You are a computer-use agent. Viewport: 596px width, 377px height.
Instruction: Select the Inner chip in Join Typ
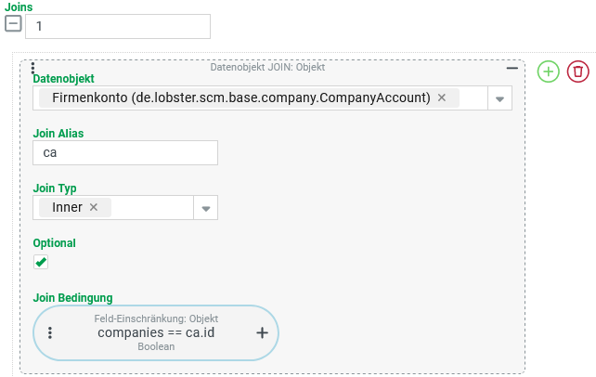coord(68,207)
